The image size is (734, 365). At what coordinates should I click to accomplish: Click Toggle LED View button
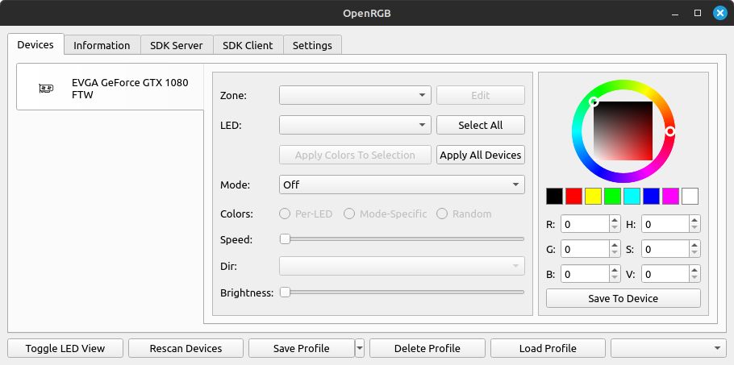click(x=65, y=348)
